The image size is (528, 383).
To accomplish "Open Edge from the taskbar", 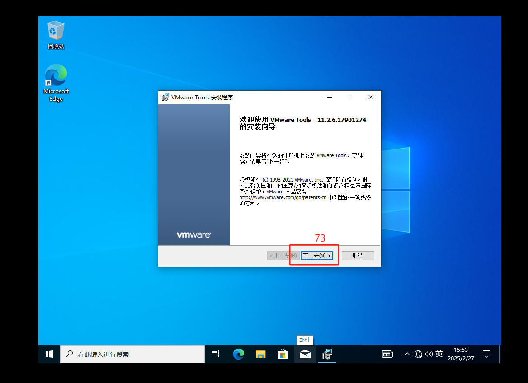I will 238,354.
